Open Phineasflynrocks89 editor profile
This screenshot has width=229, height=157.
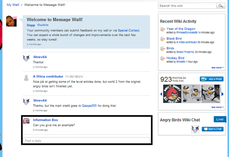(x=187, y=33)
